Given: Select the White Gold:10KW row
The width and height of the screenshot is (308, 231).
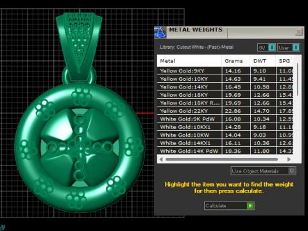Looking at the screenshot, I should click(225, 135).
